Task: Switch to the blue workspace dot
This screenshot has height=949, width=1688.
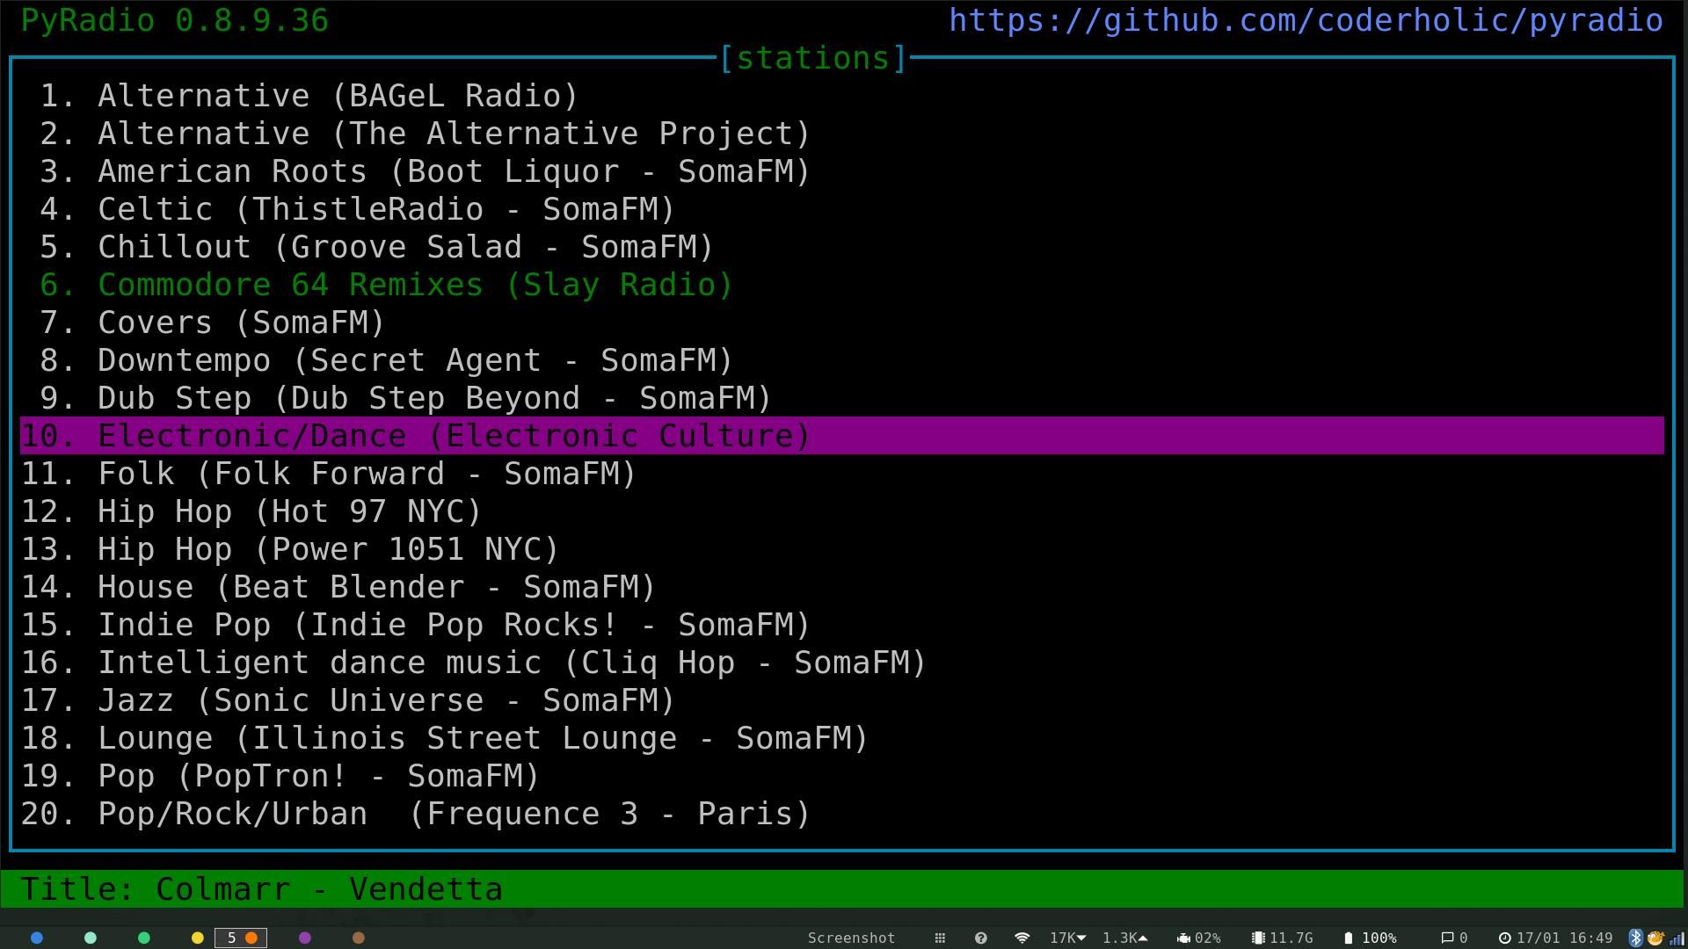Action: [x=37, y=938]
